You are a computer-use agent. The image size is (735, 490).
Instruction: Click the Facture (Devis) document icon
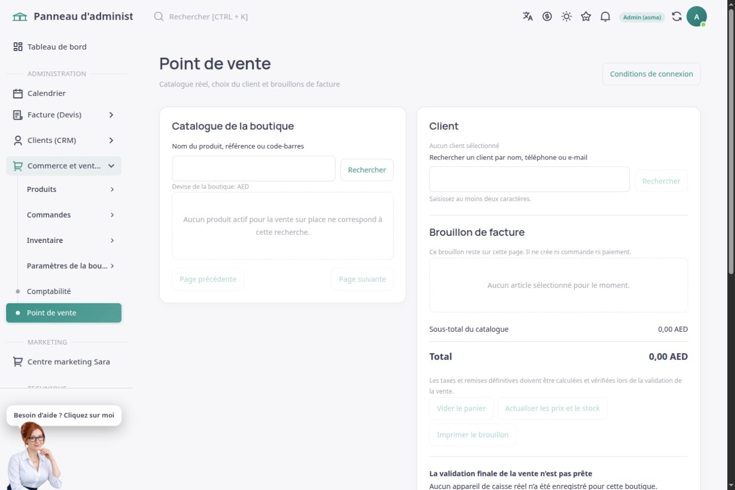click(x=18, y=115)
